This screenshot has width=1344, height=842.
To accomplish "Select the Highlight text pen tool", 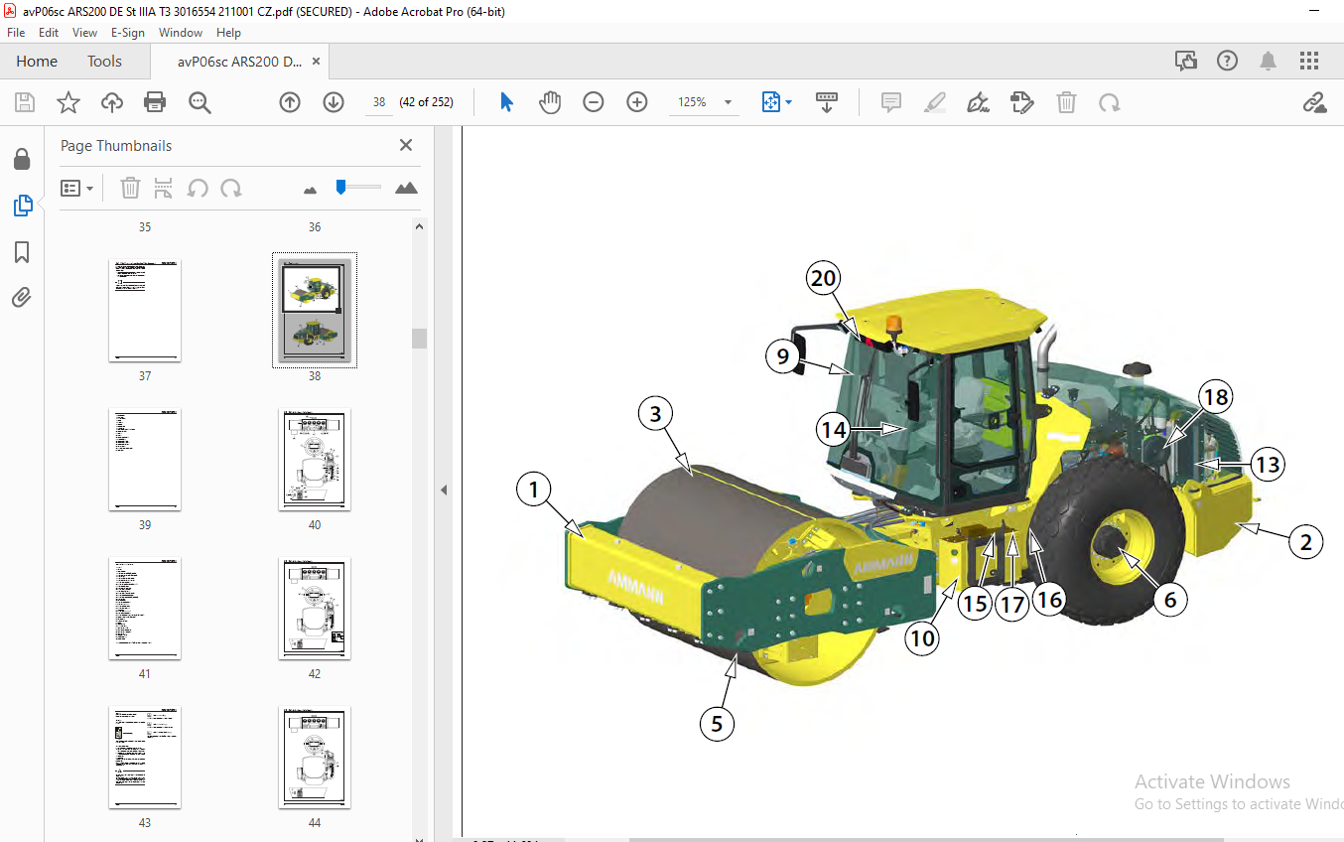I will point(935,102).
